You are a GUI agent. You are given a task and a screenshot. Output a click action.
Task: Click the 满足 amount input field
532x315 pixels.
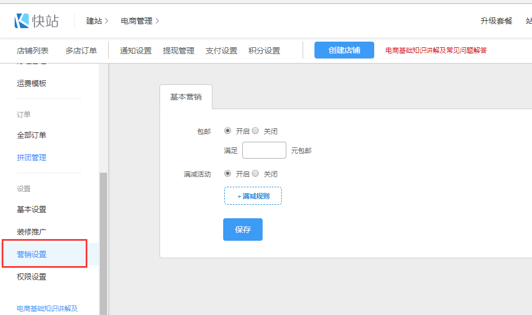click(x=264, y=150)
